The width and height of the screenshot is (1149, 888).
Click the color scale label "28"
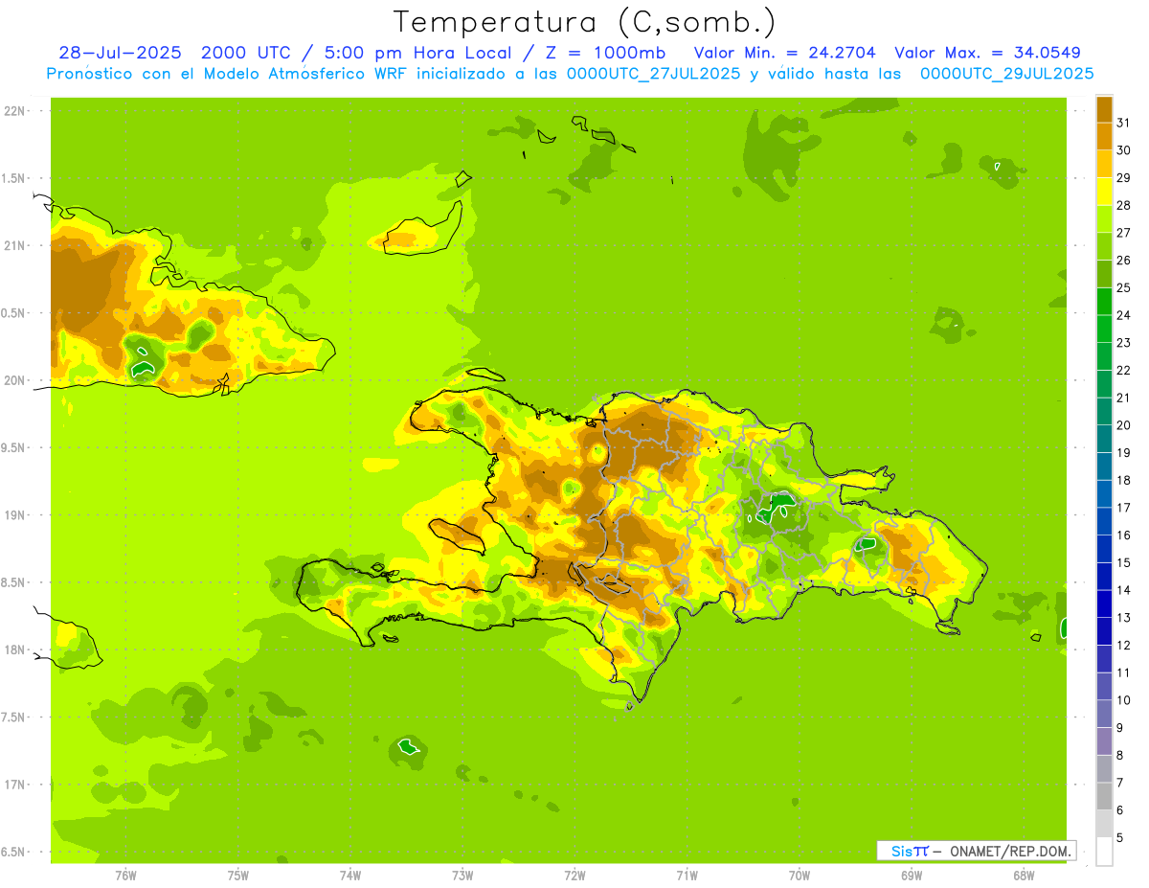[x=1123, y=205]
